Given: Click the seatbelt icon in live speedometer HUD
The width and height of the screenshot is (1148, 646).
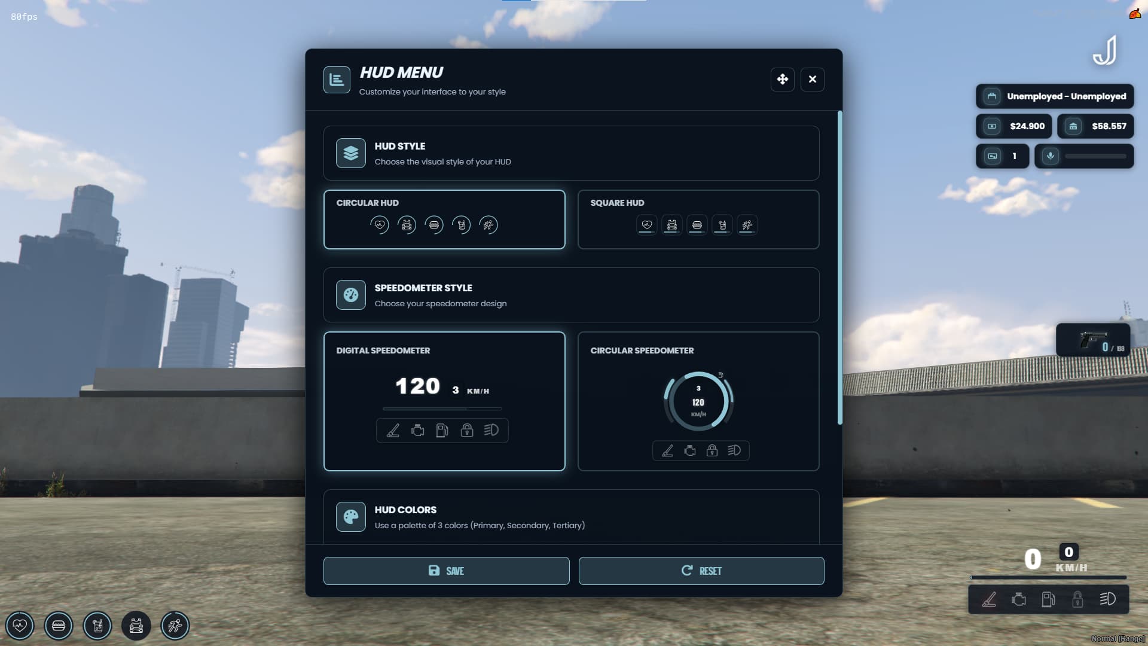Looking at the screenshot, I should click(989, 599).
